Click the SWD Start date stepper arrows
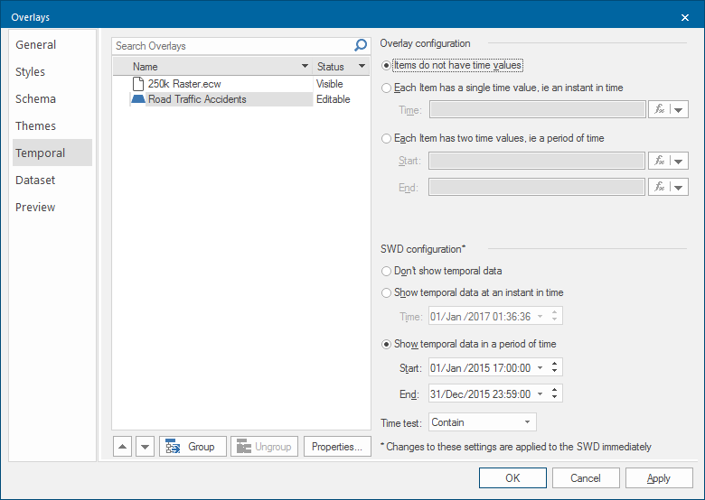The image size is (705, 500). [x=554, y=367]
